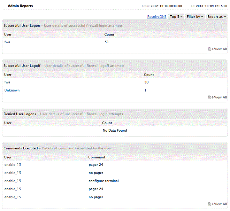Click the Unknown user link
230x211 pixels.
12,90
